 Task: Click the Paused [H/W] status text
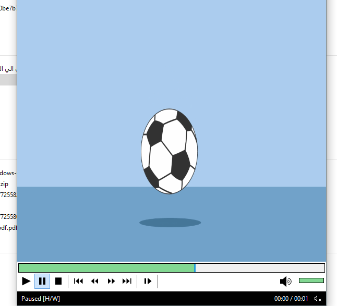(x=41, y=299)
